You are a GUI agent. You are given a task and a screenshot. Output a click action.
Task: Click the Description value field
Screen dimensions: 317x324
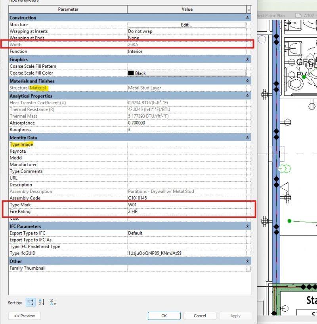tap(187, 185)
